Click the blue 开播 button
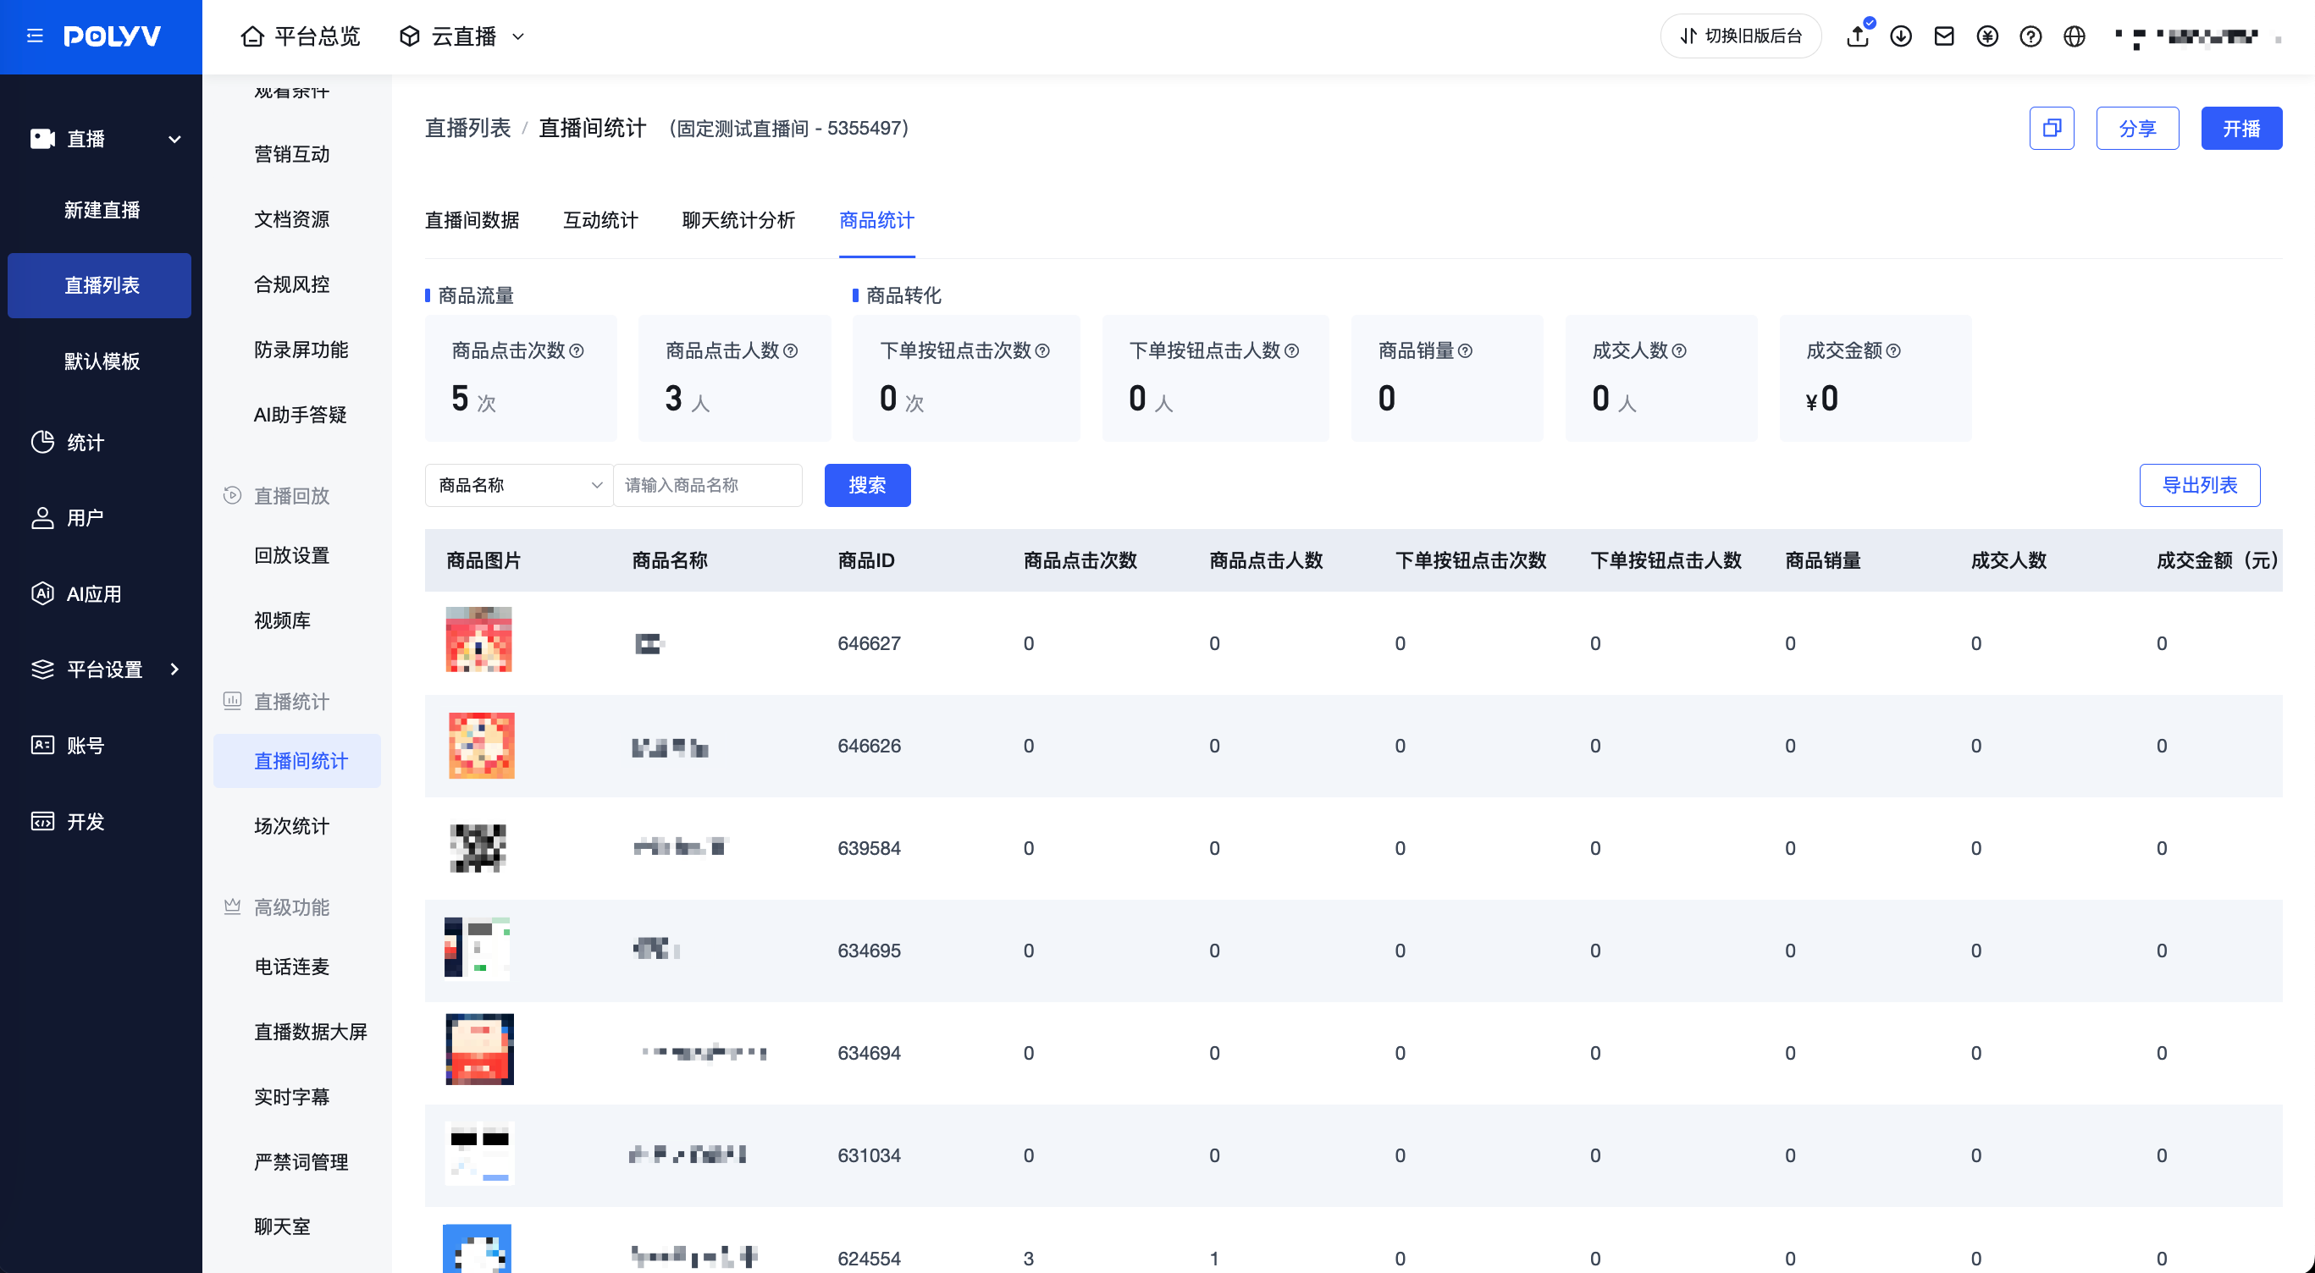 (x=2241, y=129)
